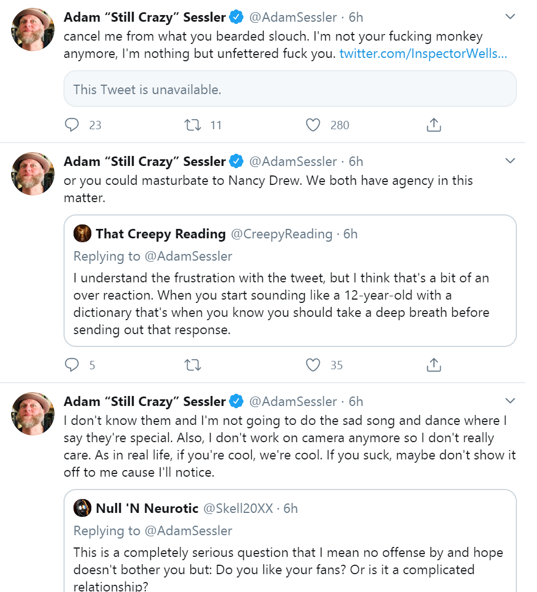Open Null 'N Neurotic's profile avatar

pos(82,508)
